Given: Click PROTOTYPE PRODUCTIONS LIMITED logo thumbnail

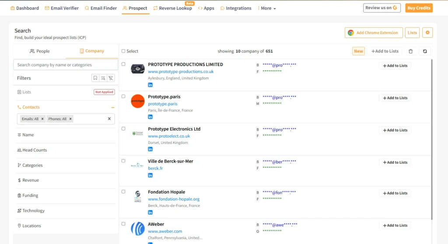Looking at the screenshot, I should 138,69.
